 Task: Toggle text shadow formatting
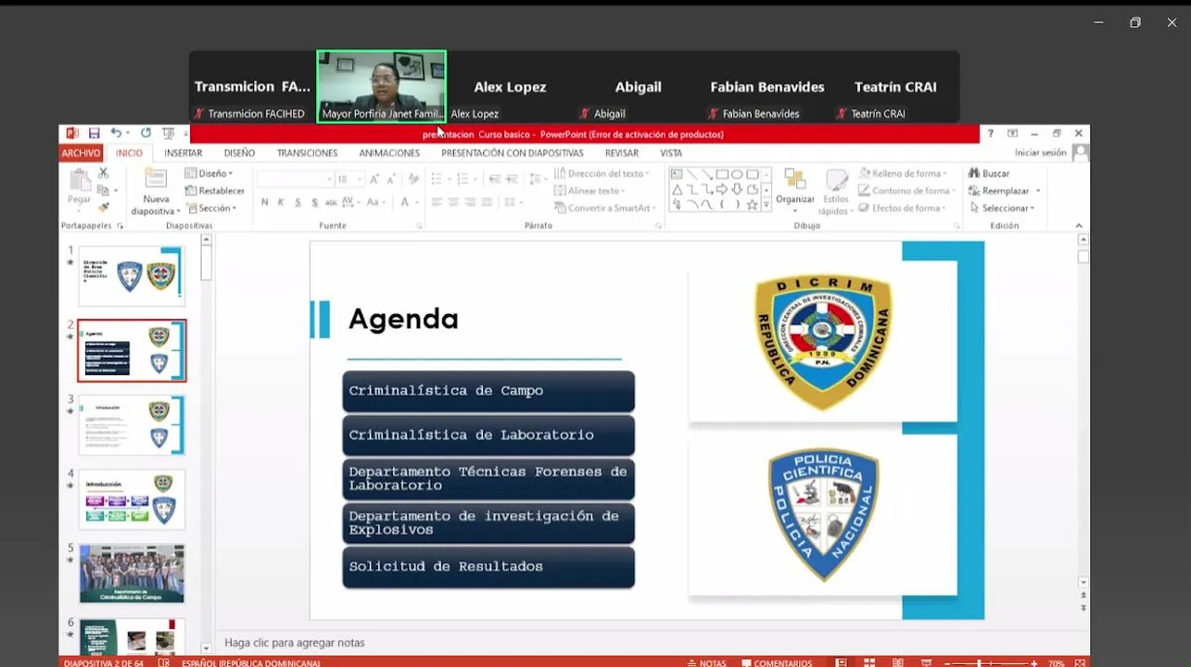[x=314, y=202]
